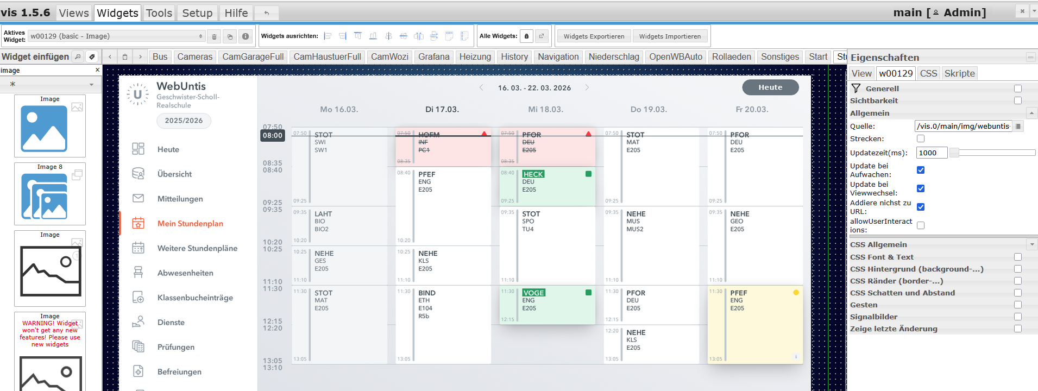
Task: Switch to the Skripte tab
Action: click(960, 73)
